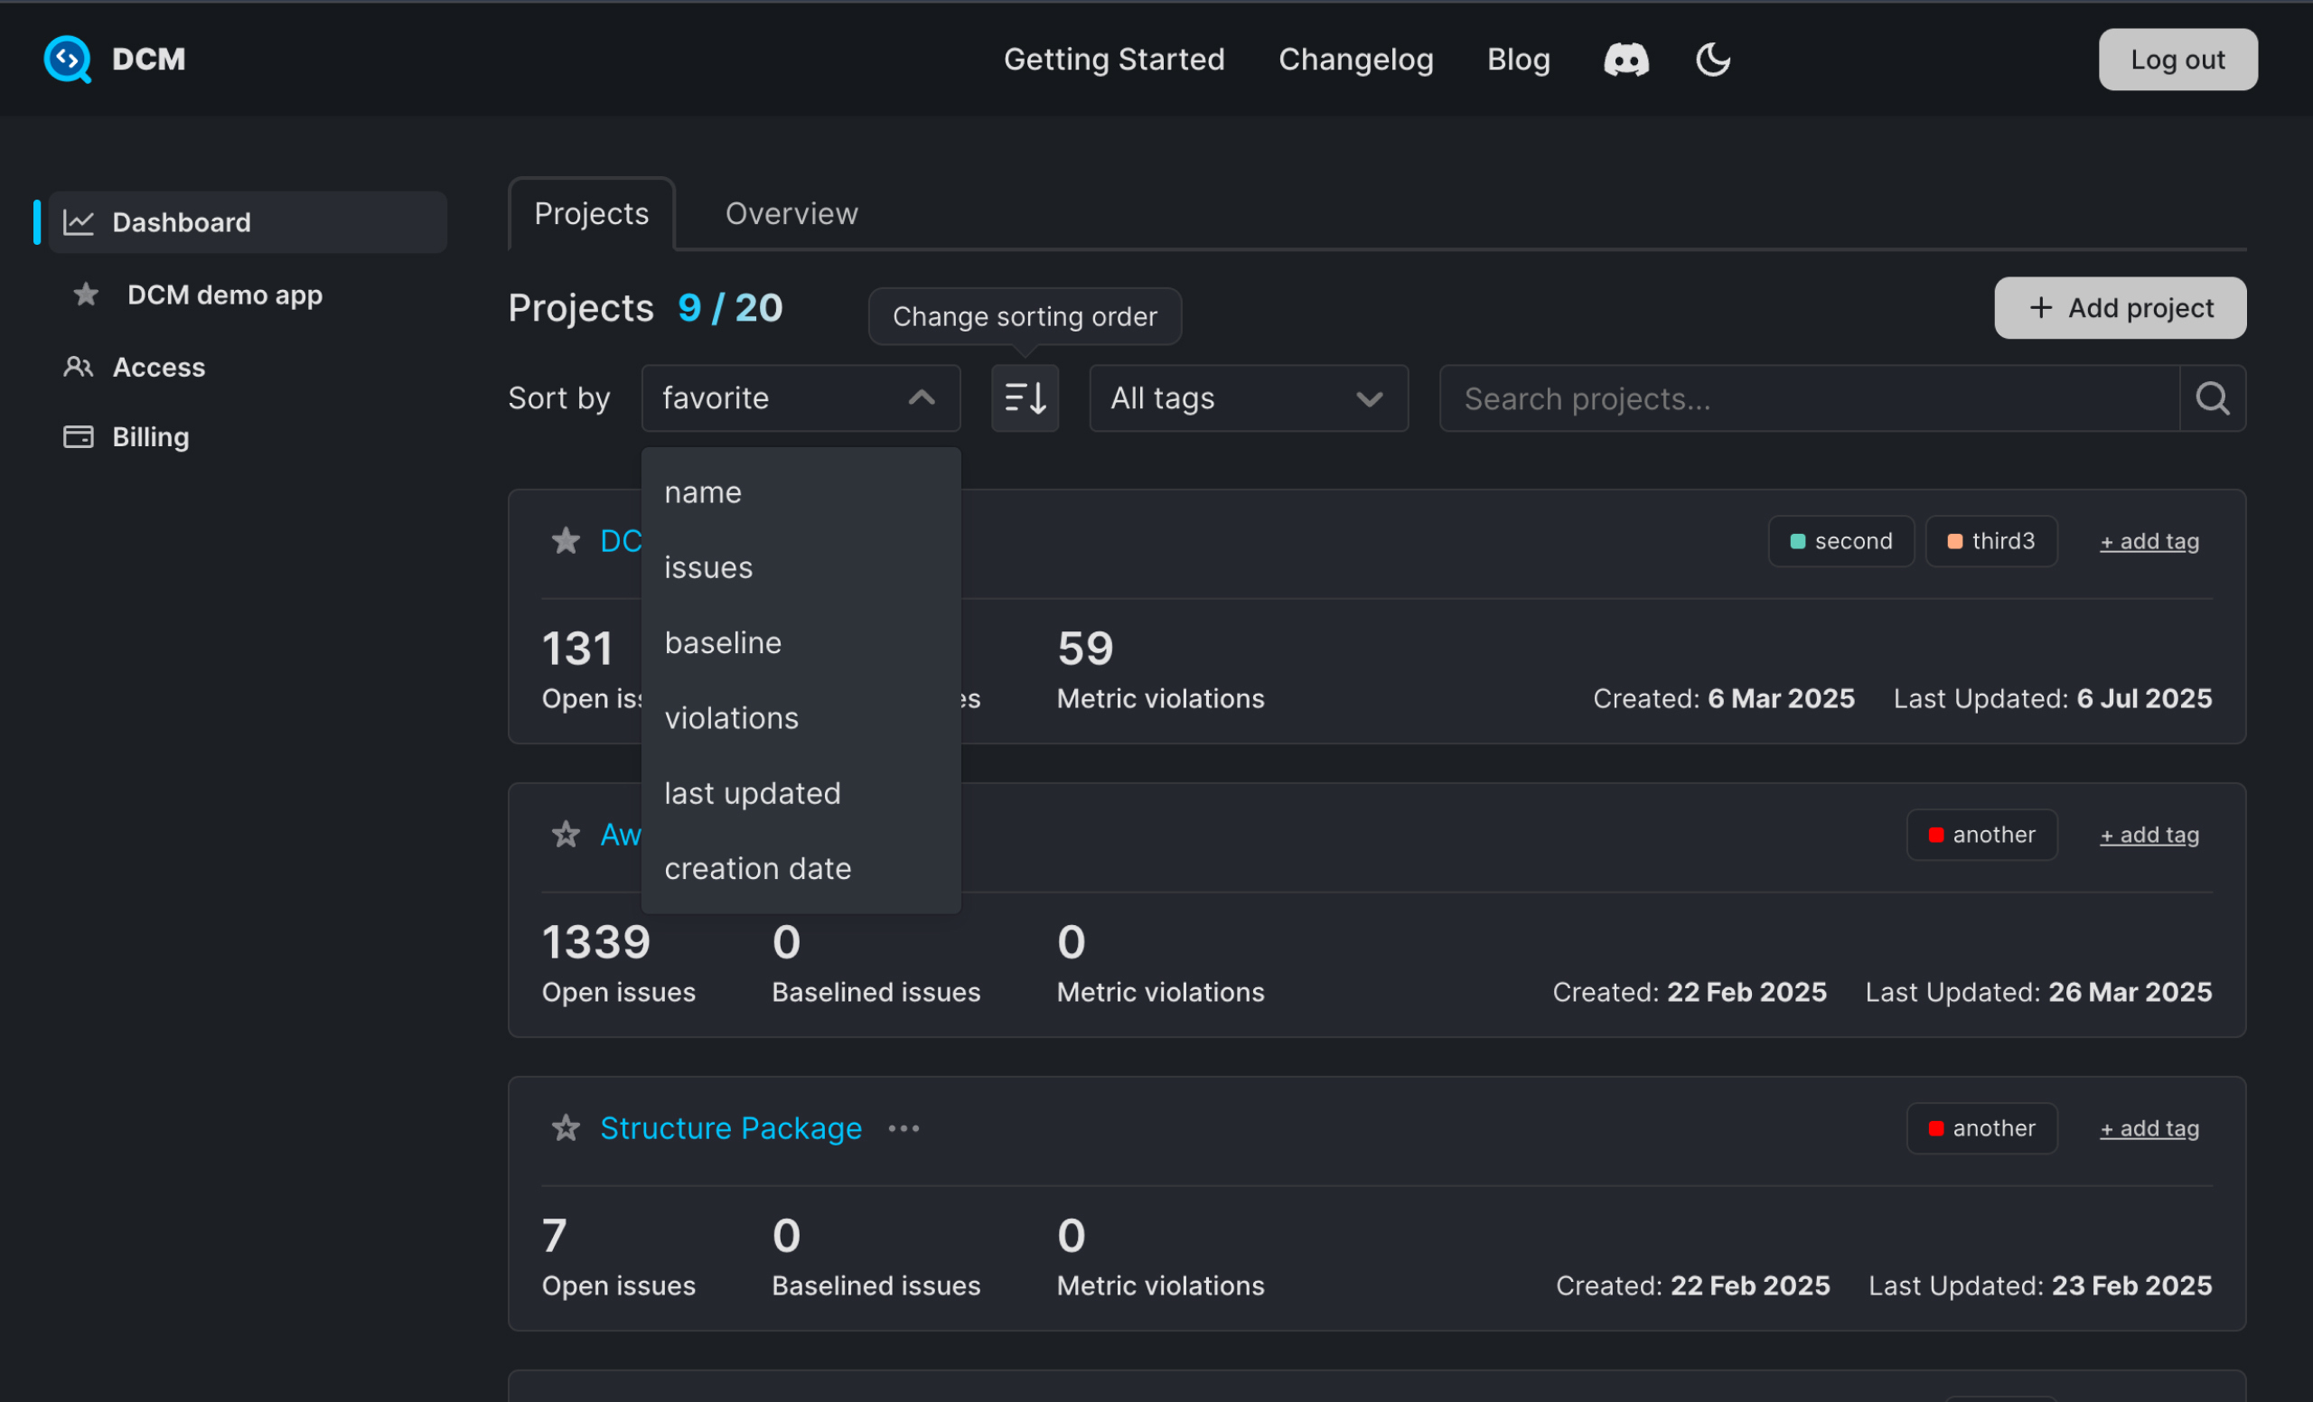Switch to the Overview tab
The image size is (2313, 1402).
pyautogui.click(x=791, y=213)
